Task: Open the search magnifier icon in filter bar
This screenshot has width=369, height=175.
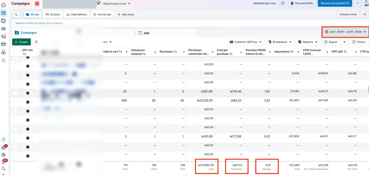Action: 16,14
